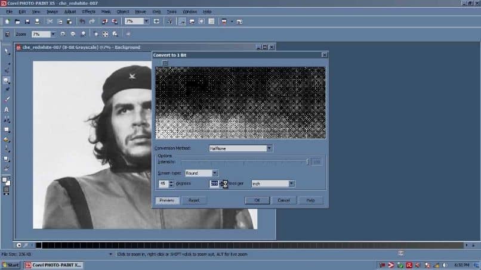Click the Windows Start button
Viewport: 481px width, 270px height.
(11, 265)
